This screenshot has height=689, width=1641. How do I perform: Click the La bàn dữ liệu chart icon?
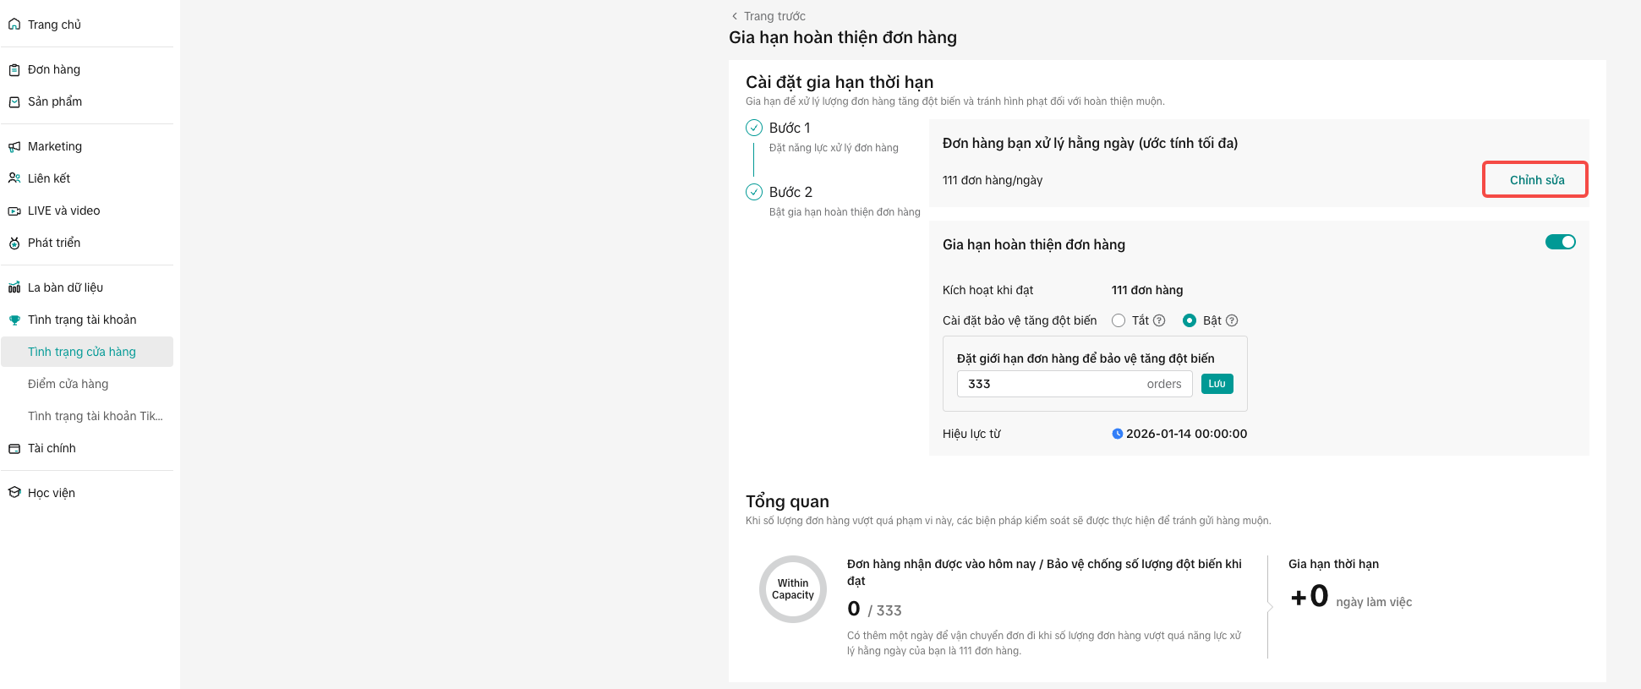coord(14,288)
